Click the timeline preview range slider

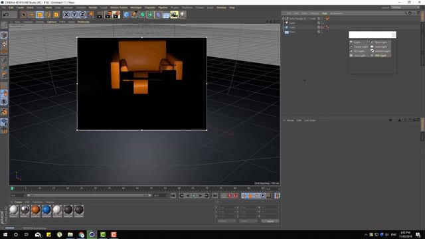click(x=88, y=195)
